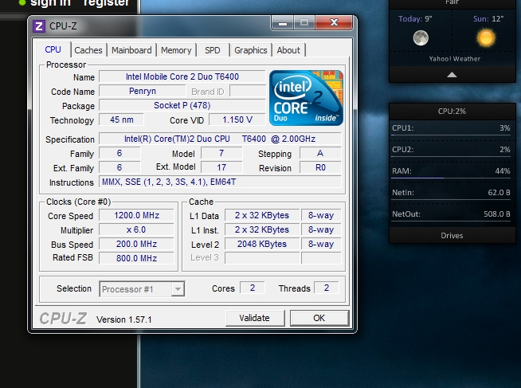Collapse weather widget with the up arrow
Screen dimensions: 521x388
pos(452,75)
